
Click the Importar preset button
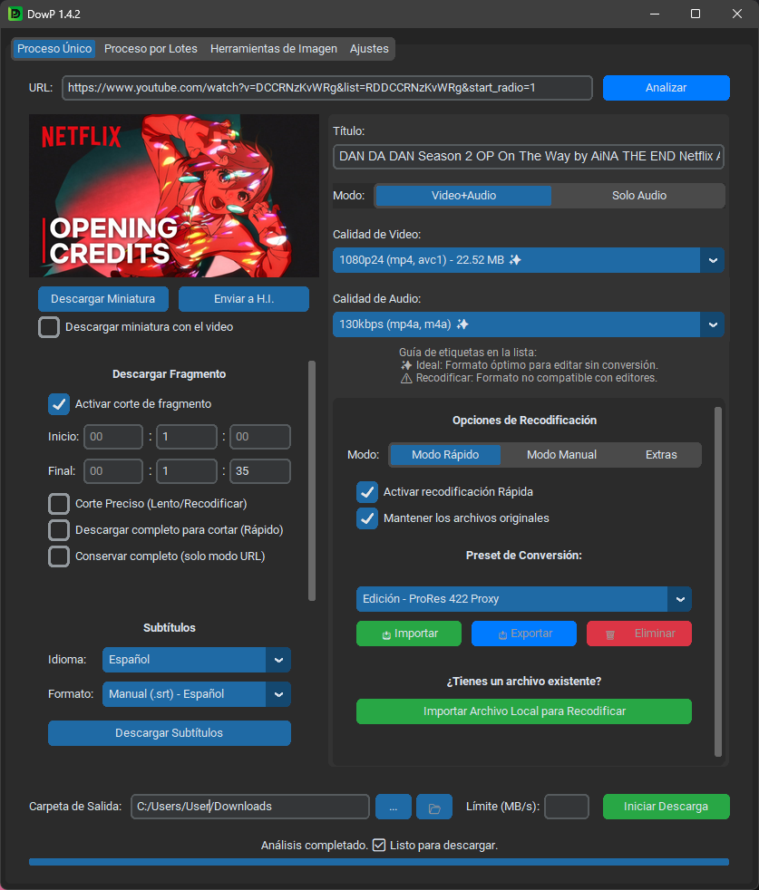[409, 634]
